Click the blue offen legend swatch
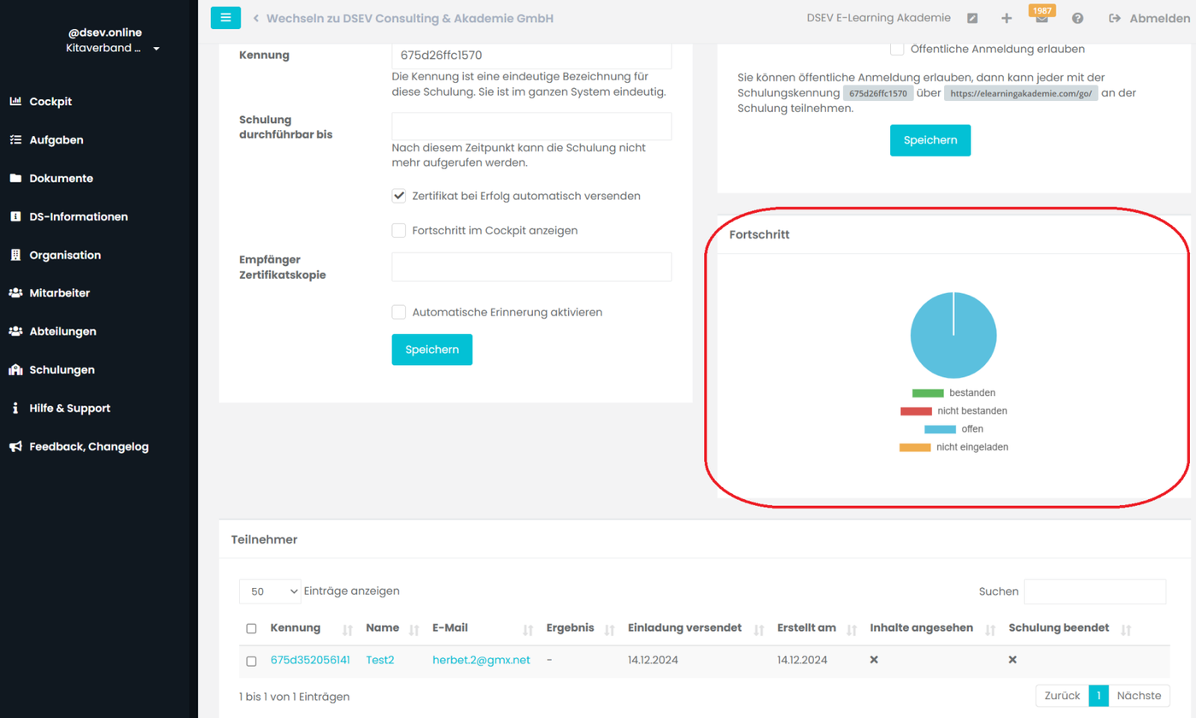The image size is (1196, 718). point(940,429)
